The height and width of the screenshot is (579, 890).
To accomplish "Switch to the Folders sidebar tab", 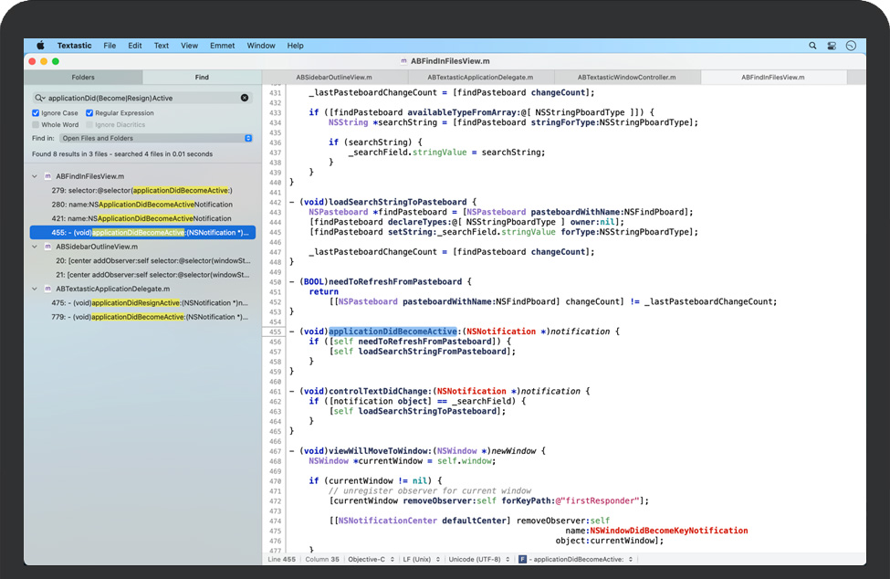I will click(x=83, y=78).
